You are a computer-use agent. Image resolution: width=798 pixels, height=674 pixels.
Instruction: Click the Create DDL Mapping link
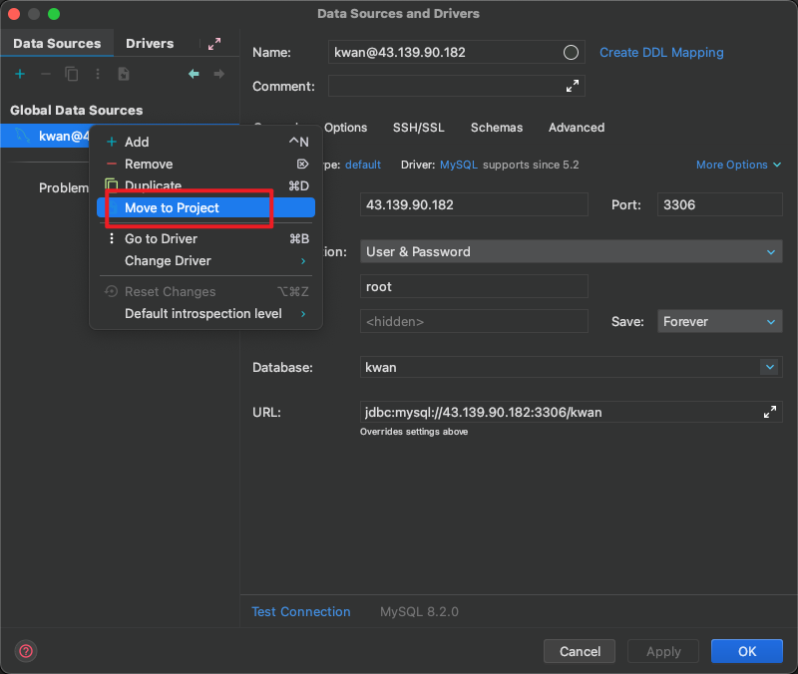point(661,53)
